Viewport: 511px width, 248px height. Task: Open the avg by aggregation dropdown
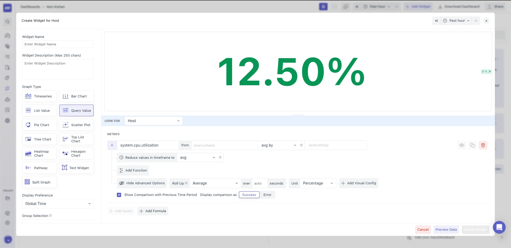(279, 145)
